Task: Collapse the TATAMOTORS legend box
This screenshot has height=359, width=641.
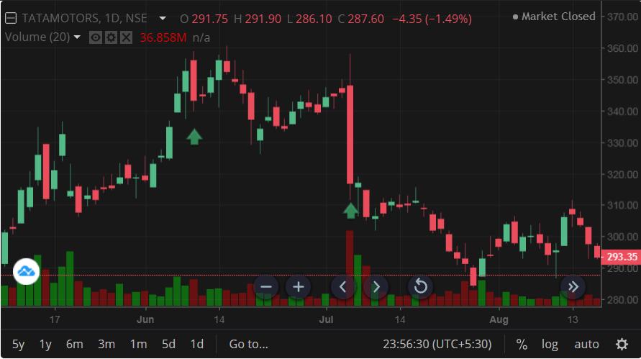Action: tap(10, 17)
